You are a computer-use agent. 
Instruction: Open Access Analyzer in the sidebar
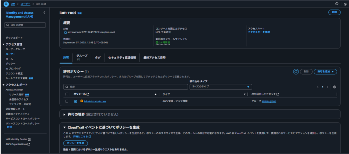14,90
